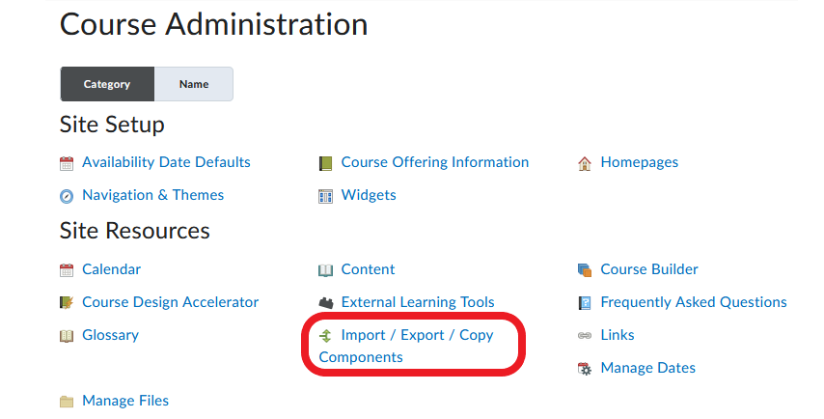Click the Homepages house icon
Image resolution: width=824 pixels, height=419 pixels.
[x=584, y=163]
